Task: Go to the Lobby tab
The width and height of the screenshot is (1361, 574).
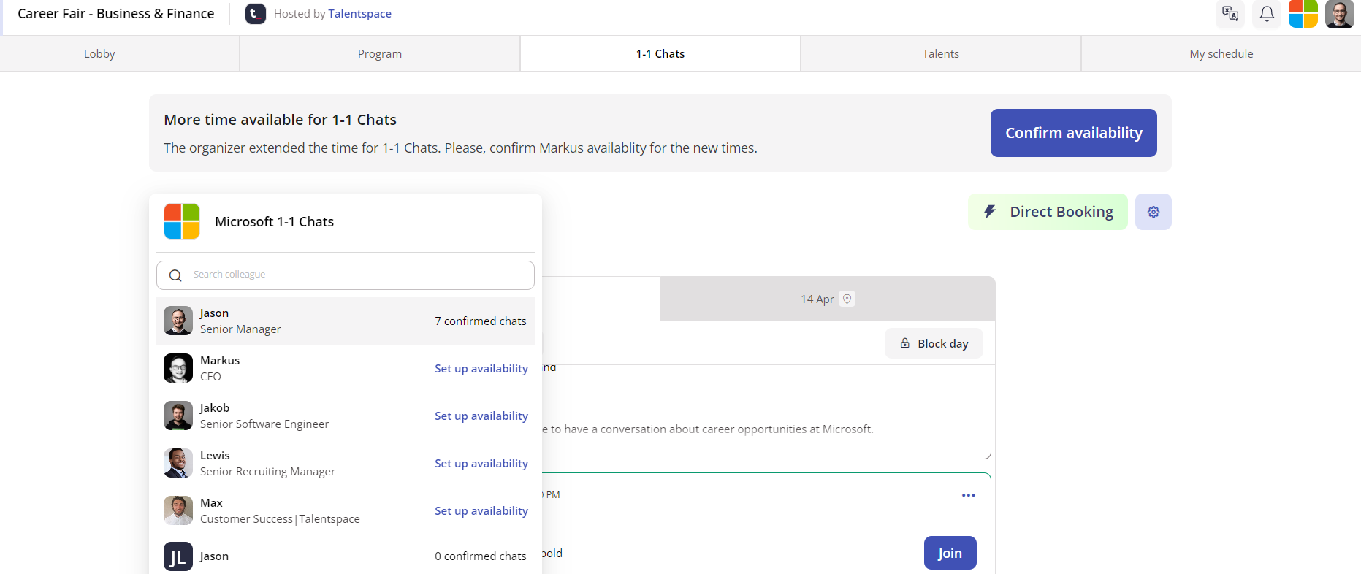Action: (x=99, y=53)
